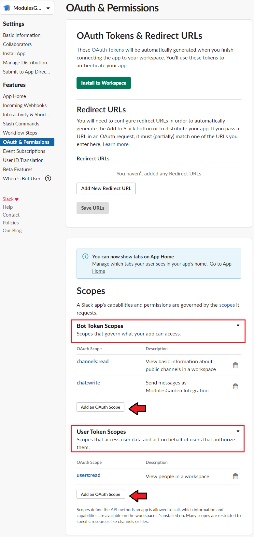Collapse the Bot Token Scopes section arrow
Screen dimensions: 254x537
[238, 325]
